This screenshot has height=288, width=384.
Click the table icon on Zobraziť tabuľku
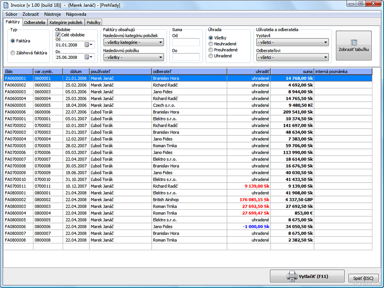[x=354, y=43]
